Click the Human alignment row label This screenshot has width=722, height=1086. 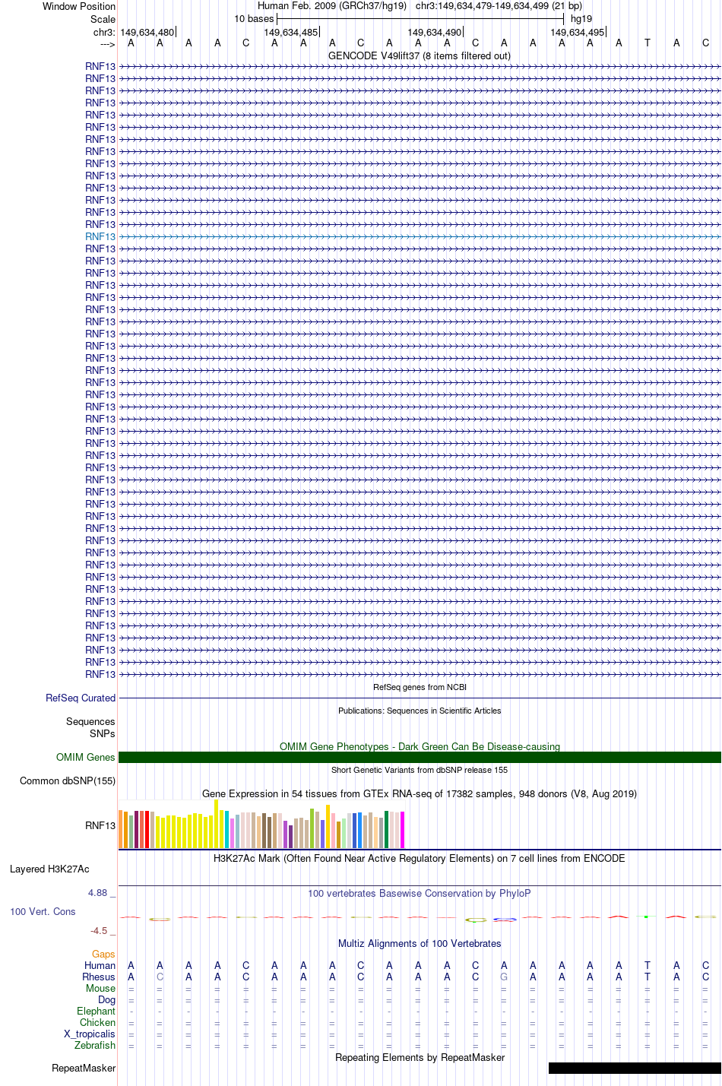100,966
